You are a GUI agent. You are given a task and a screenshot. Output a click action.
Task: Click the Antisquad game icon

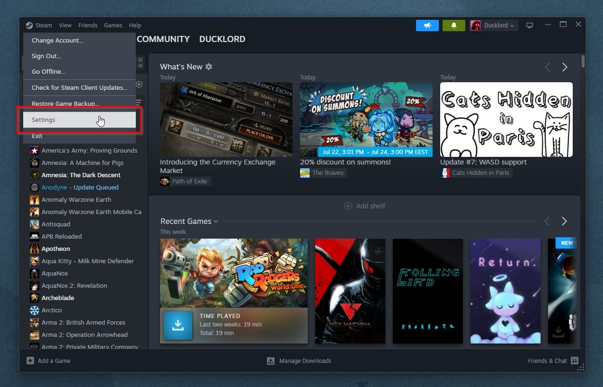[35, 224]
